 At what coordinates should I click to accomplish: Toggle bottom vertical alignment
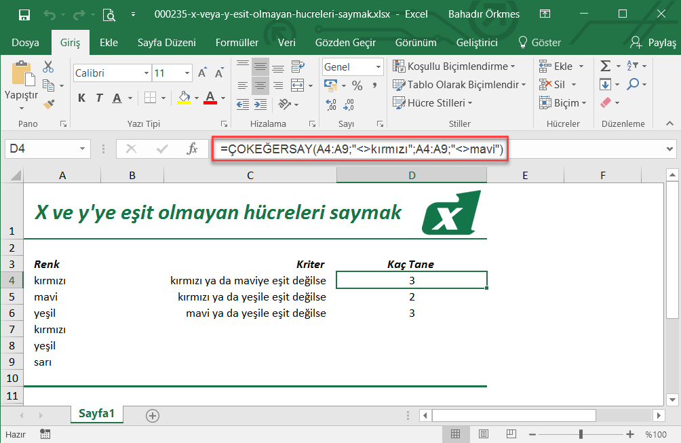(x=278, y=67)
